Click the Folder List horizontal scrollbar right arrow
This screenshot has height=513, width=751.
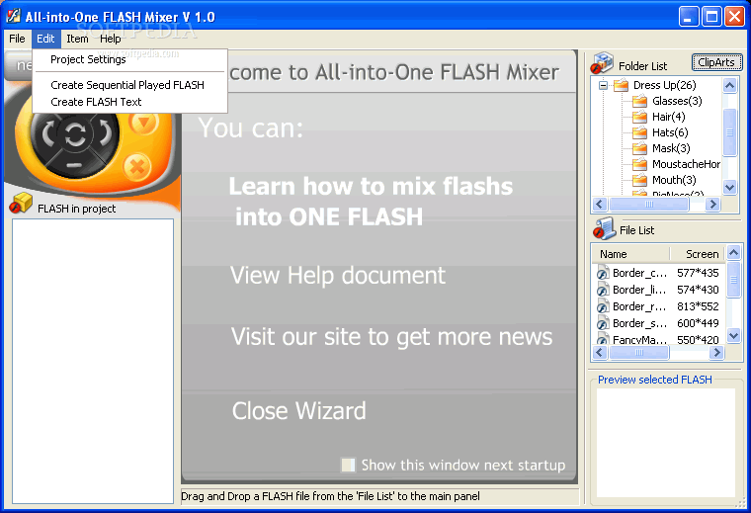[712, 204]
